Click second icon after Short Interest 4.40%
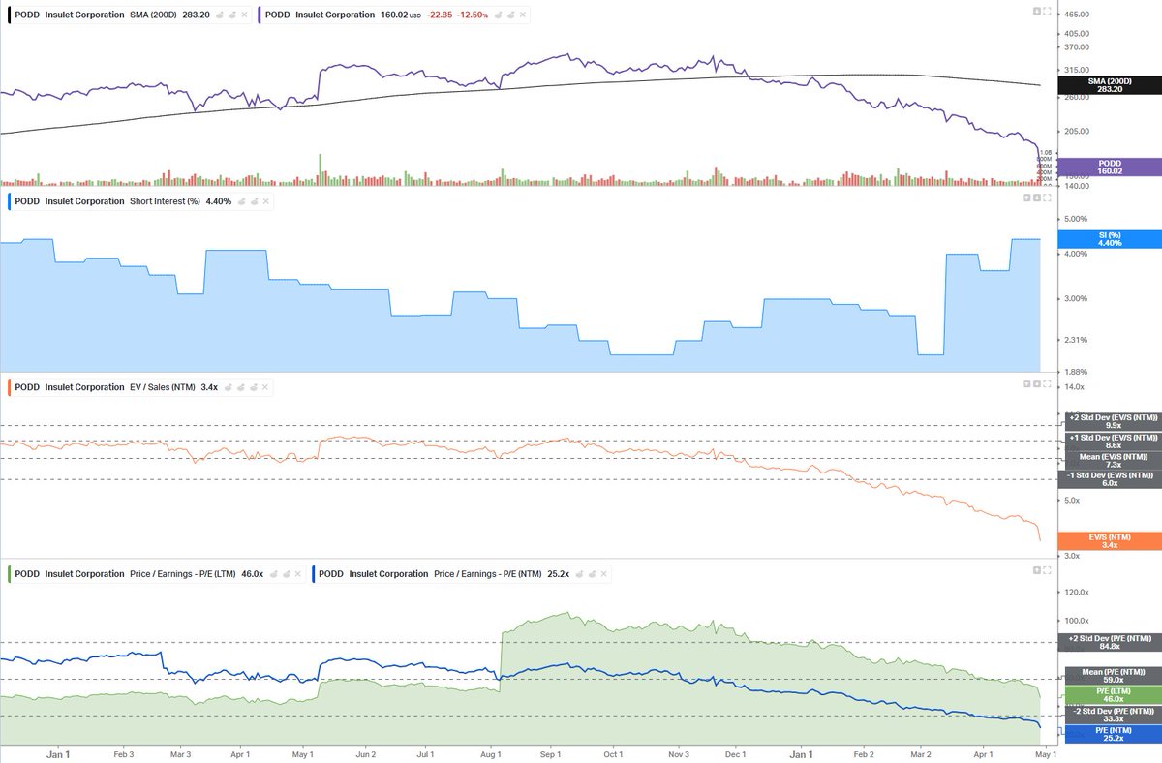The height and width of the screenshot is (763, 1162). pos(254,201)
